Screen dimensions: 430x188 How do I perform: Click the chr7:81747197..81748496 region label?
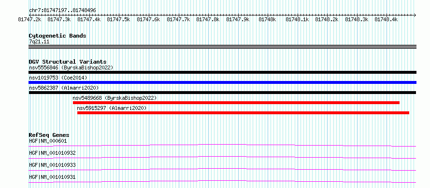(x=62, y=11)
